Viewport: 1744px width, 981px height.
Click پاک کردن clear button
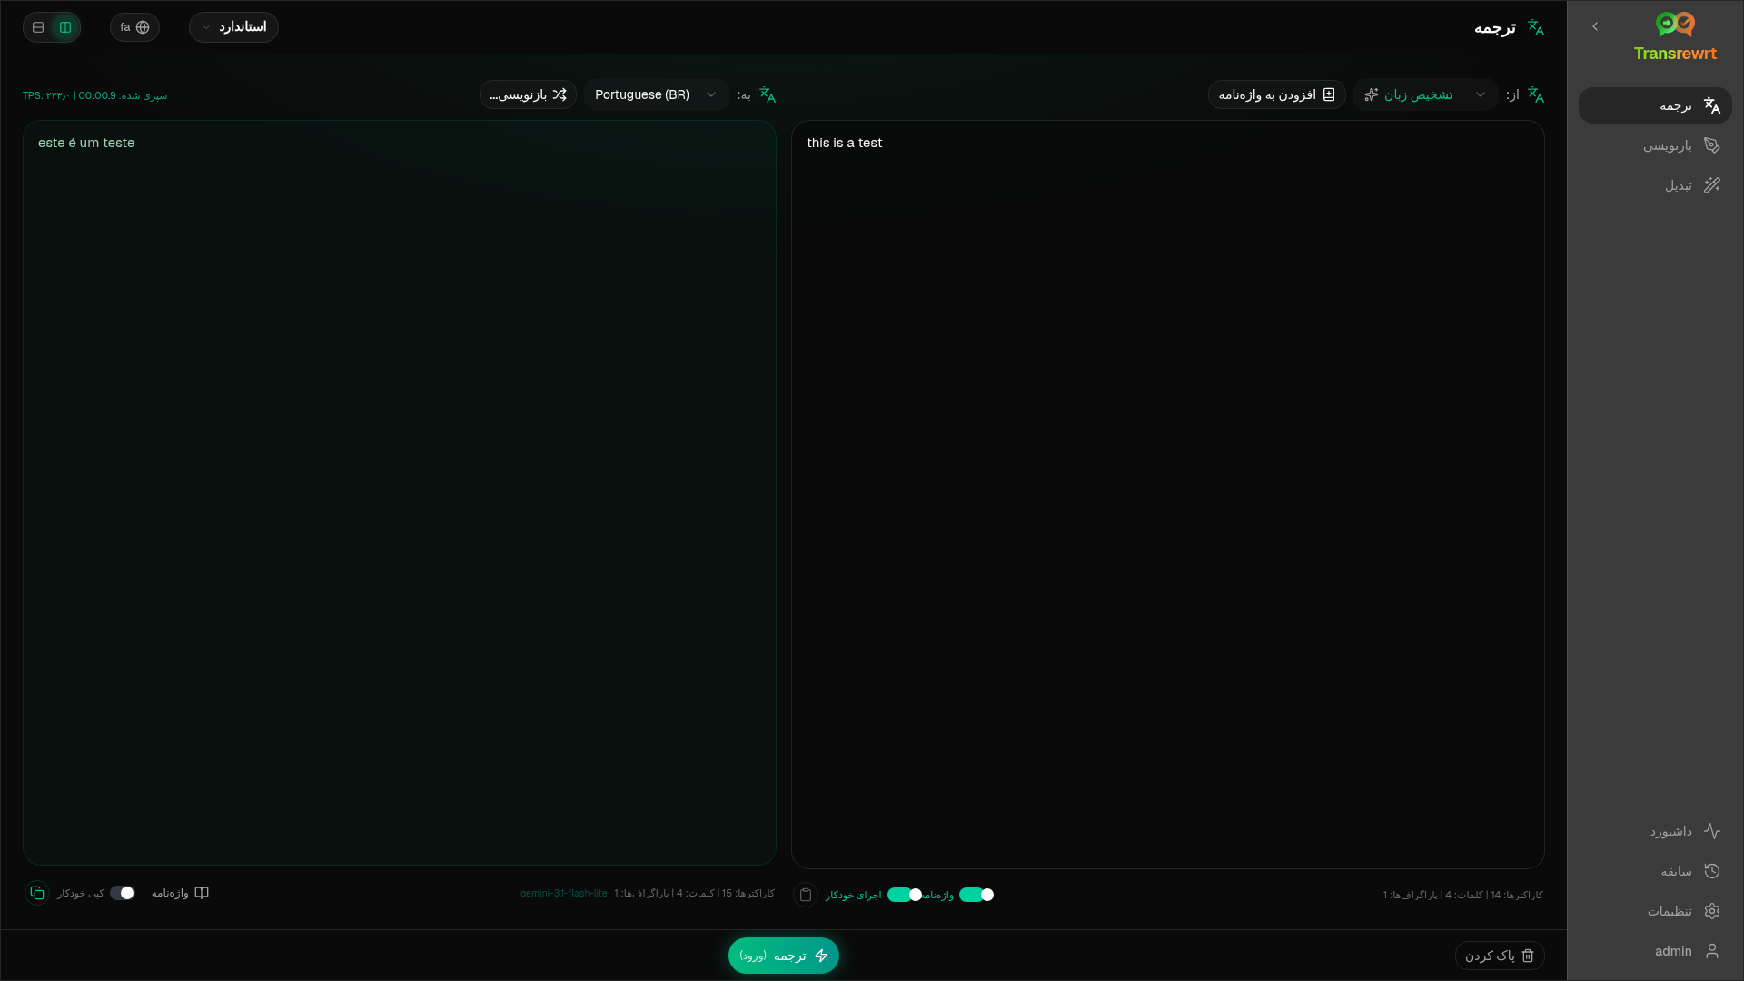tap(1500, 956)
